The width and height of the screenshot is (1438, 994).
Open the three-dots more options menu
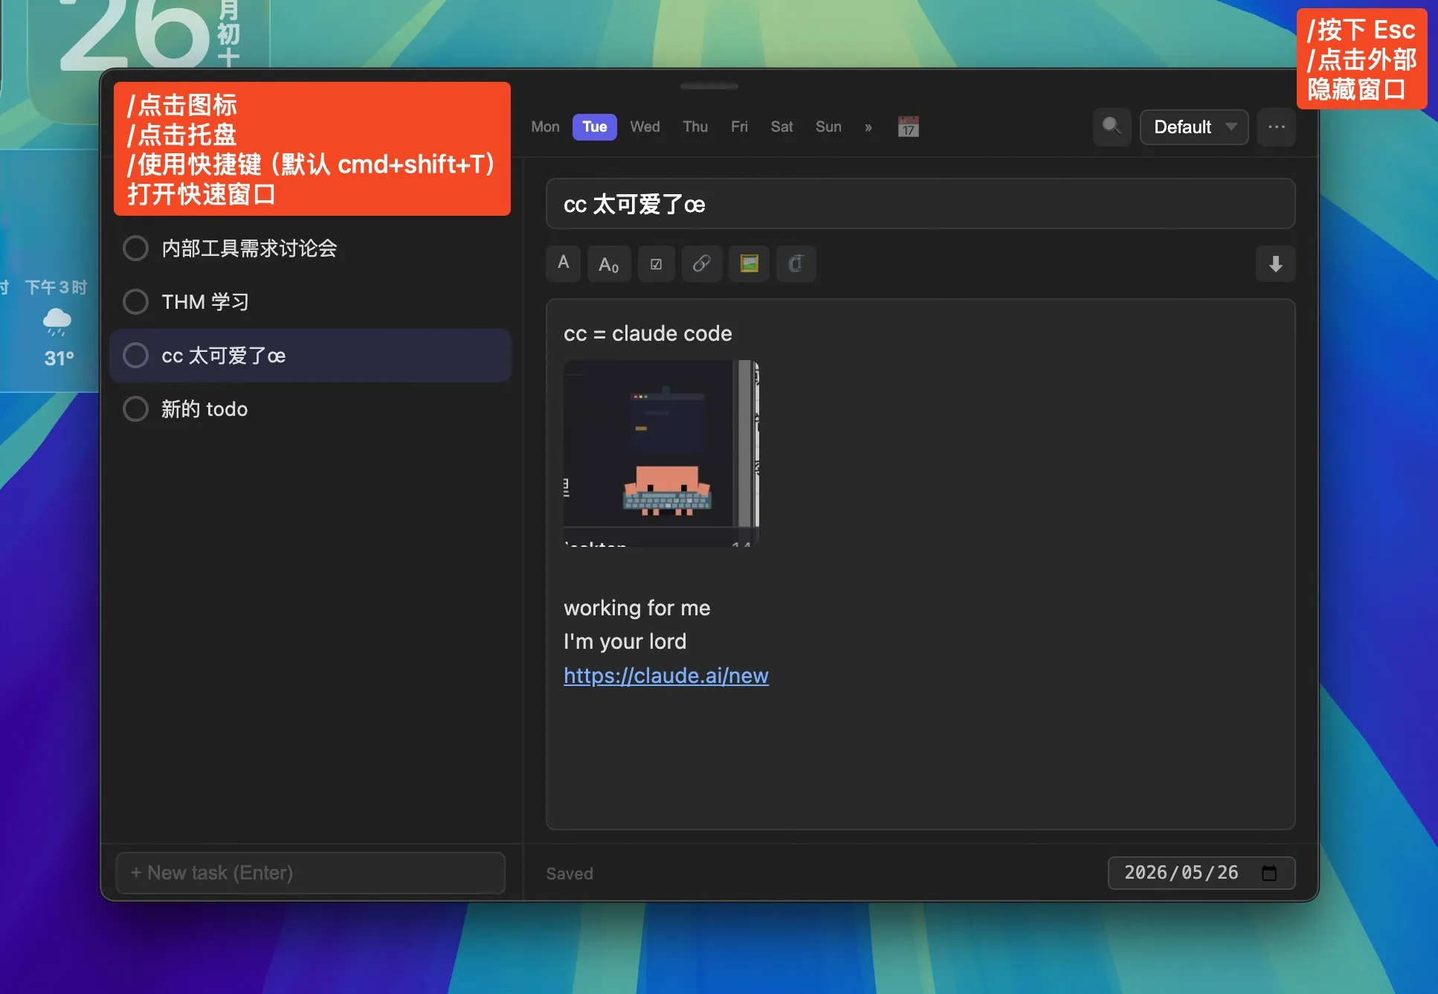pyautogui.click(x=1277, y=126)
